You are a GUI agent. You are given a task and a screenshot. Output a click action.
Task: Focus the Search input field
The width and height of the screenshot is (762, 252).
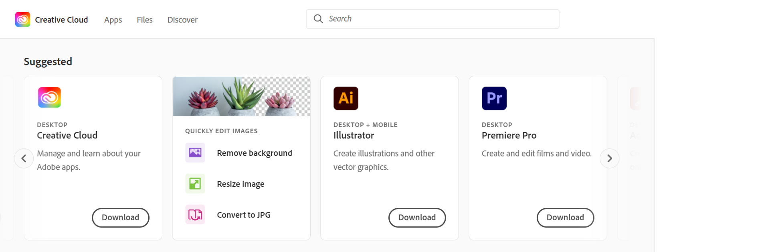(x=433, y=19)
